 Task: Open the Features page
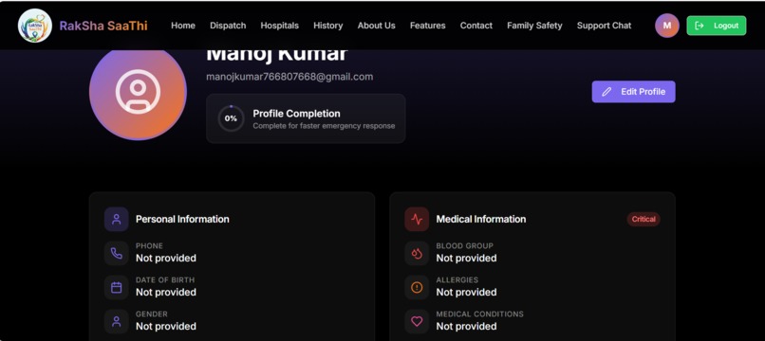[427, 26]
